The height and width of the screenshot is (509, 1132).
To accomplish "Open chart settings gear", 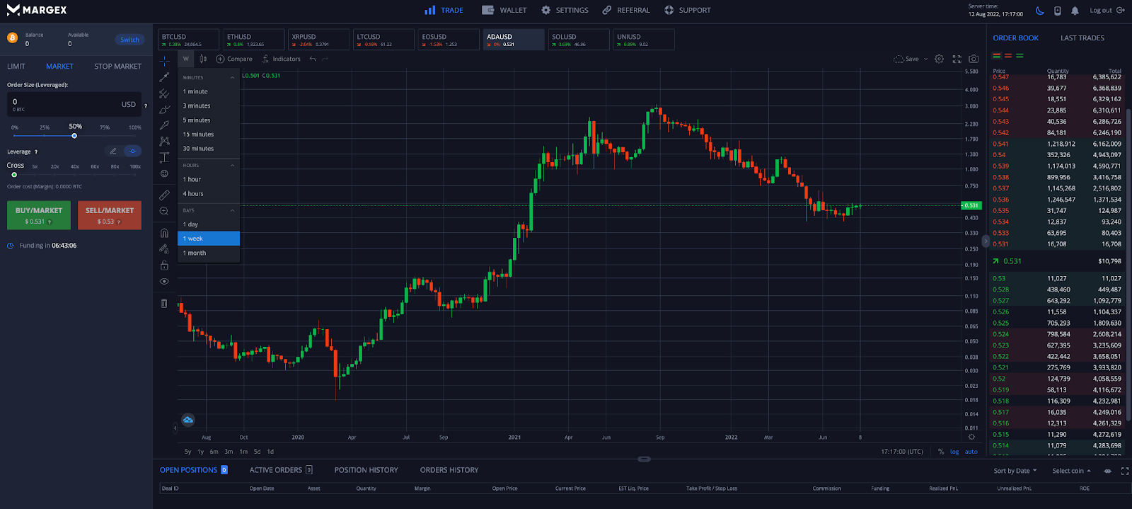I will (939, 59).
